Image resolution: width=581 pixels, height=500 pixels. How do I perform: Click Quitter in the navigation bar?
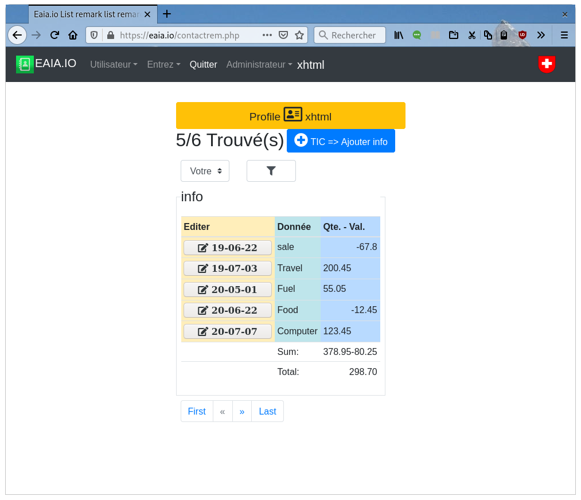[204, 65]
